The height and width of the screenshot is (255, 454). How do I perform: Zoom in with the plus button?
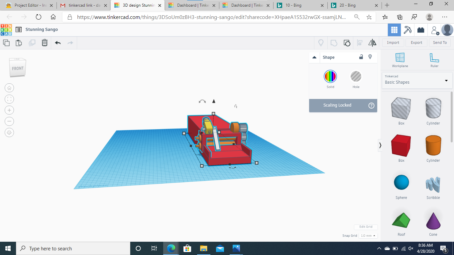pyautogui.click(x=9, y=110)
